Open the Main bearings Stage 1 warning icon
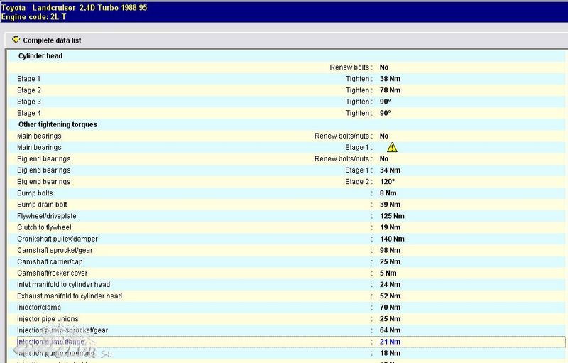This screenshot has width=568, height=363. click(392, 148)
